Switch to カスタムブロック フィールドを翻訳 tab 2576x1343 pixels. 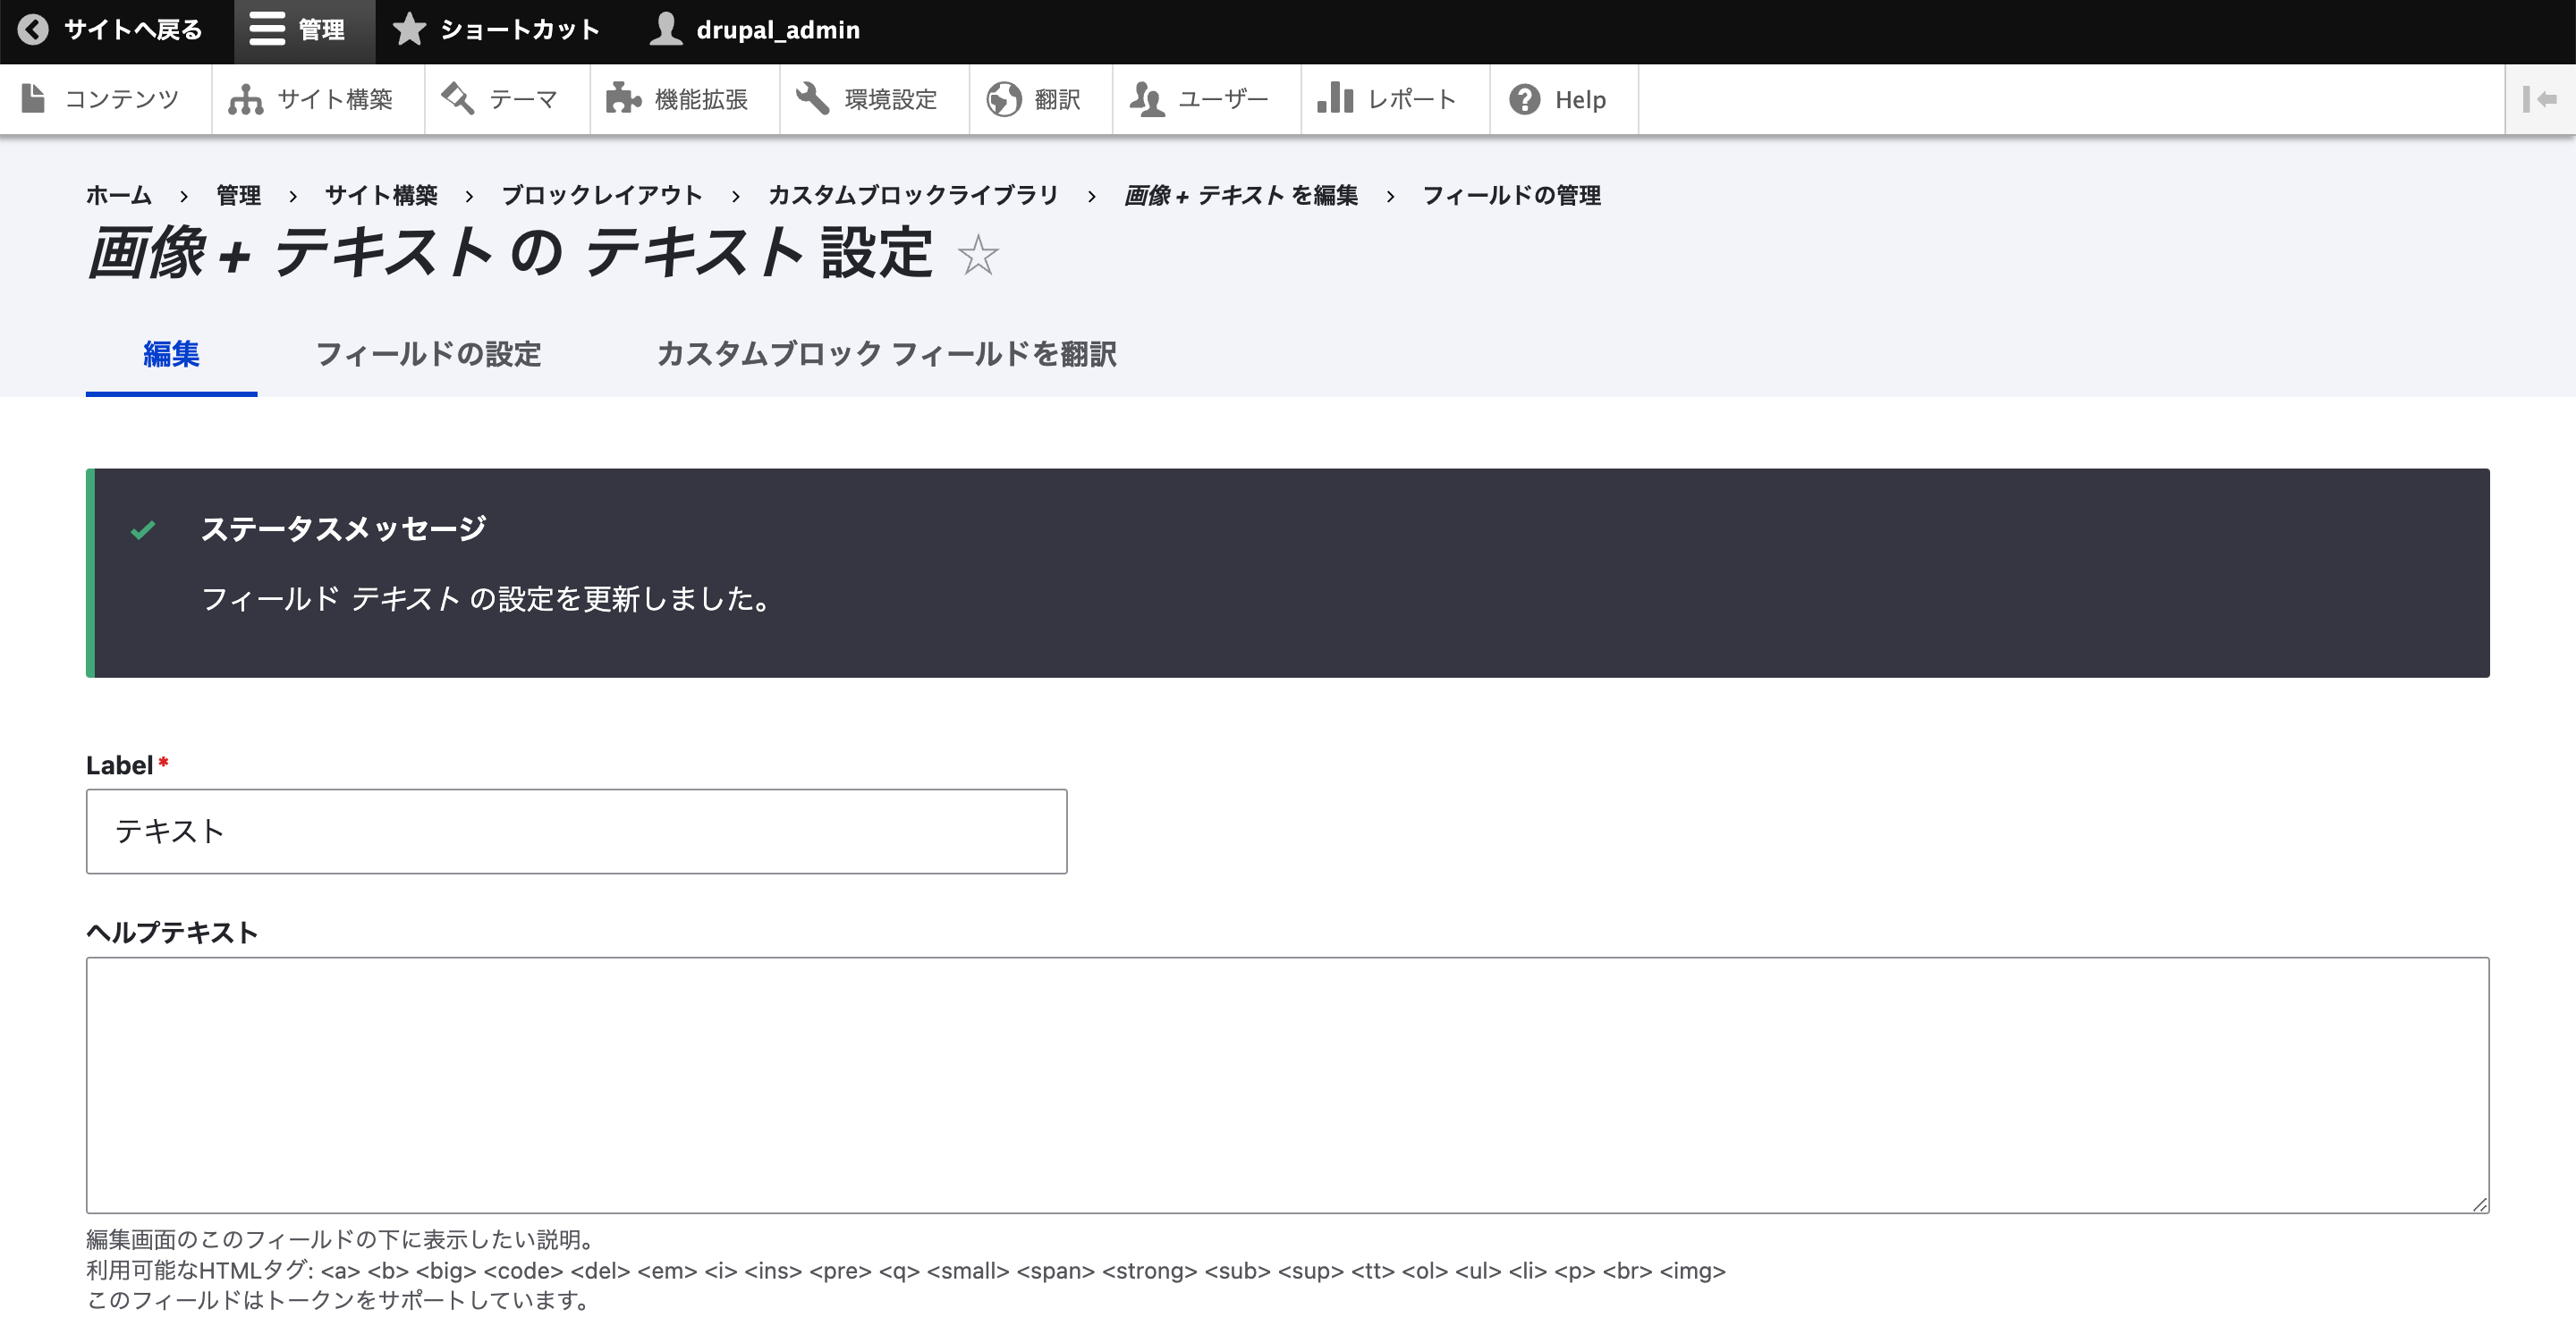(886, 354)
